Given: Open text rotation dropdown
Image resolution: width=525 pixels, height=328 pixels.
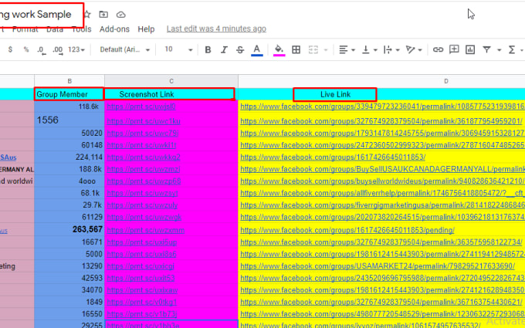Looking at the screenshot, I should pyautogui.click(x=414, y=50).
